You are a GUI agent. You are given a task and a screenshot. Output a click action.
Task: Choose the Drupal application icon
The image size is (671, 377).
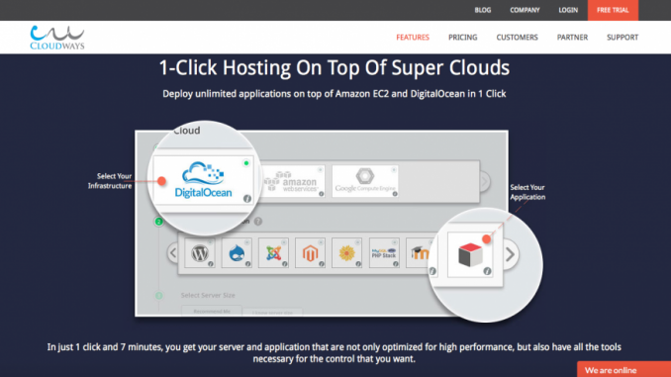tap(237, 253)
